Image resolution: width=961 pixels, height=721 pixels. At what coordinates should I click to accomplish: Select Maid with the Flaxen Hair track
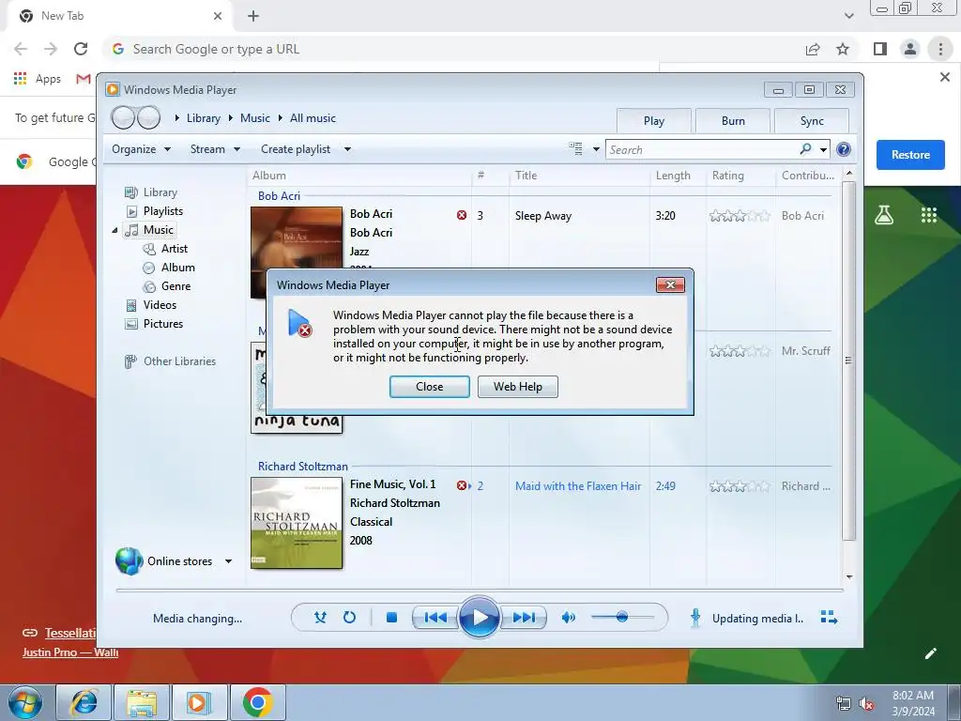(578, 486)
